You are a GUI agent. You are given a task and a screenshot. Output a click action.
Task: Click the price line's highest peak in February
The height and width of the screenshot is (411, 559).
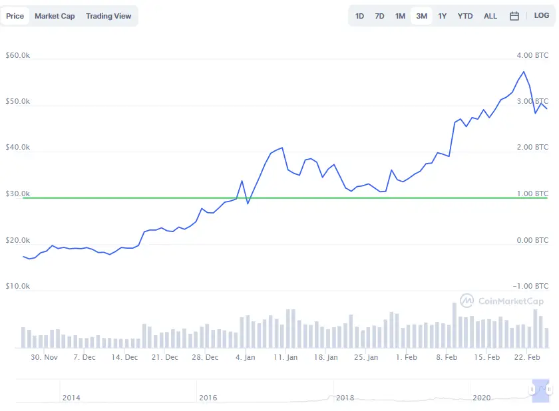coord(524,72)
